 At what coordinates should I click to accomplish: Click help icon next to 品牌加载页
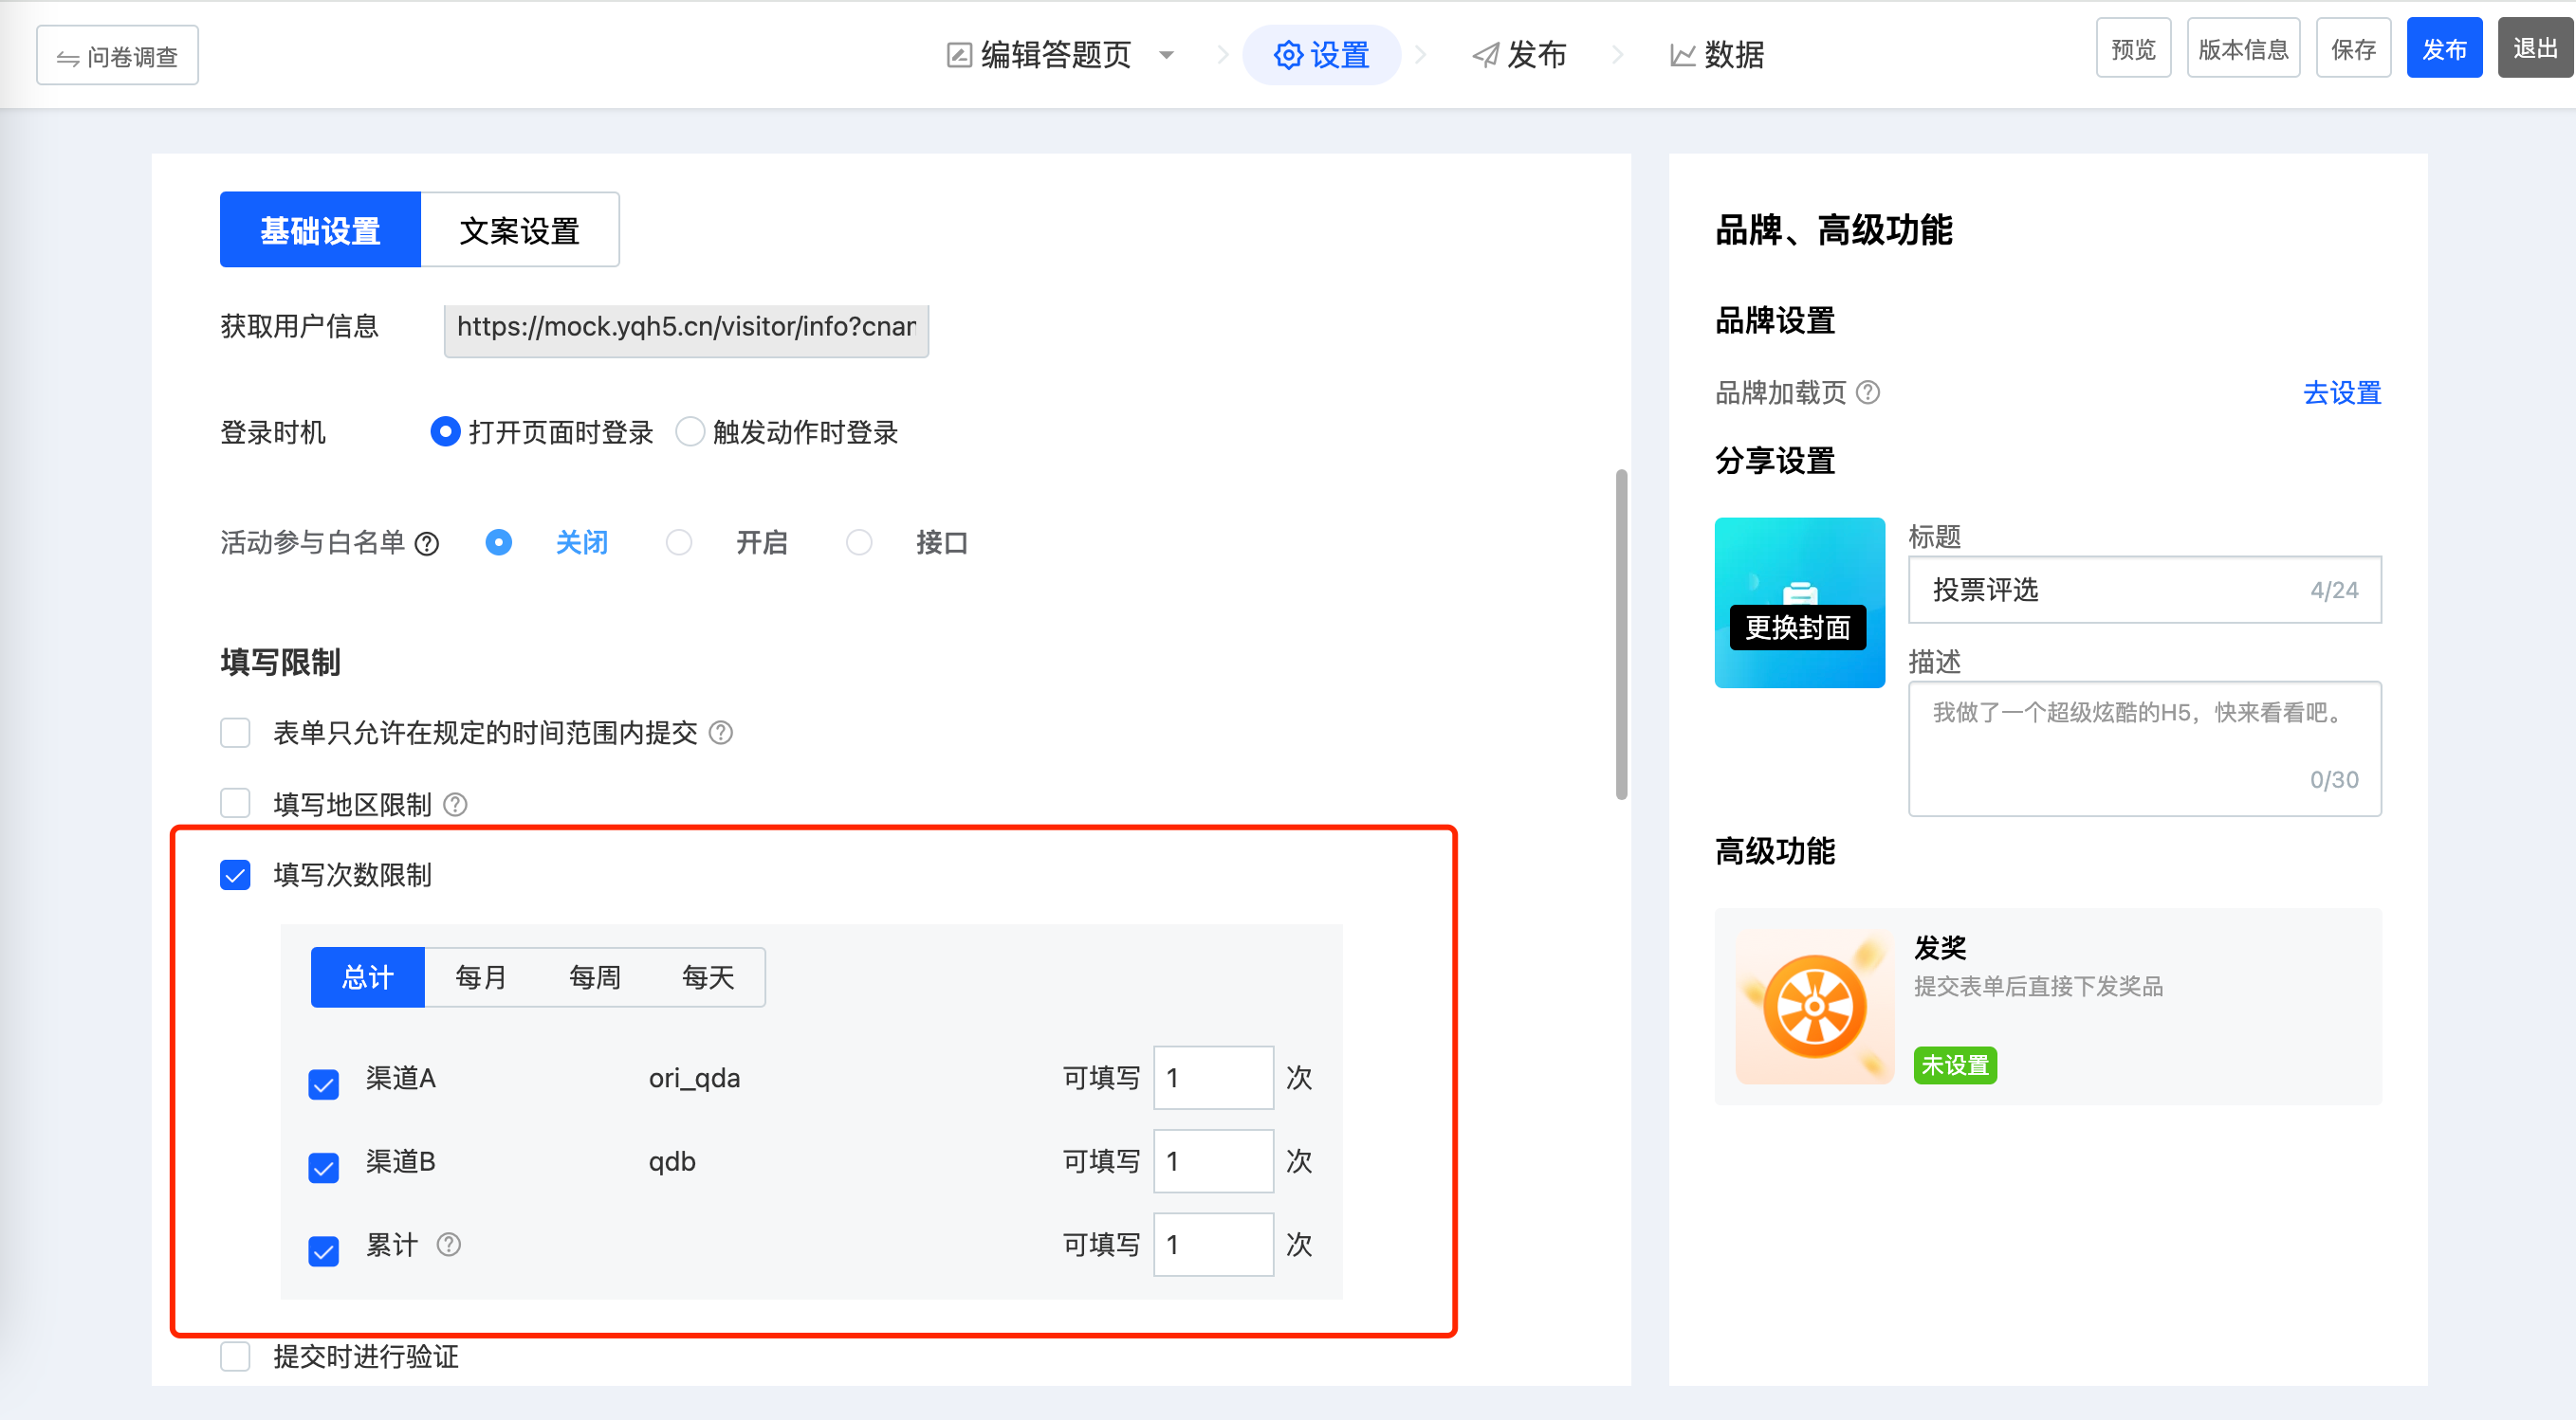pyautogui.click(x=1867, y=392)
